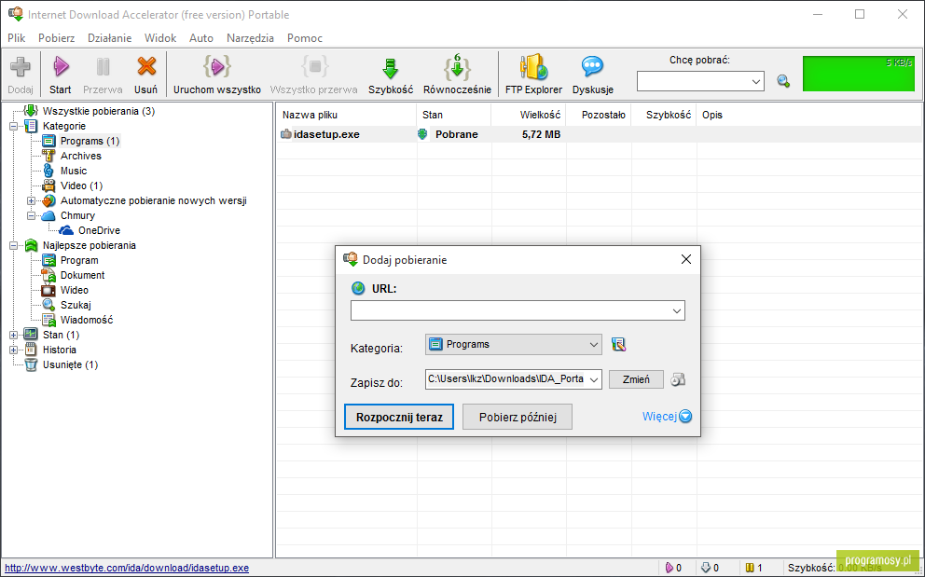Open Dokument under Najlepsze pobierania
This screenshot has height=577, width=925.
click(83, 275)
